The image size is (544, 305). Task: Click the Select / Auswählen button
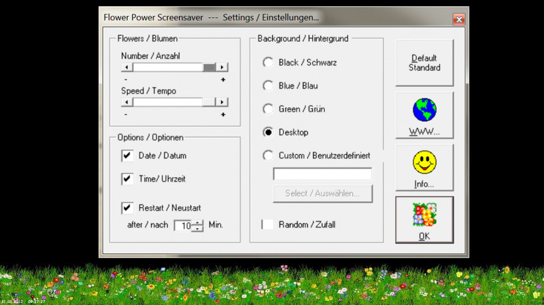322,194
